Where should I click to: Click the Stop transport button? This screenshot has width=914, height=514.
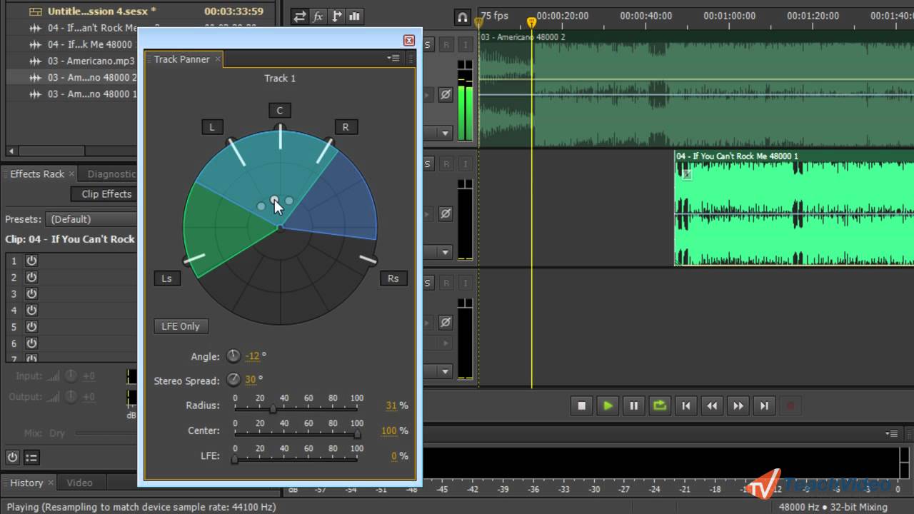tap(581, 405)
